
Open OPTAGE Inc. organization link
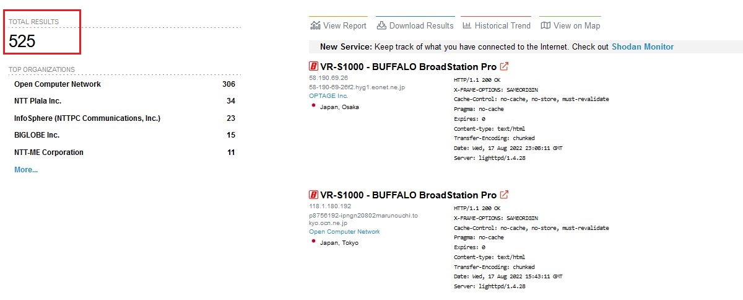point(329,96)
